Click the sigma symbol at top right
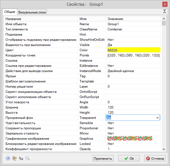This screenshot has height=166, width=170. click(165, 12)
